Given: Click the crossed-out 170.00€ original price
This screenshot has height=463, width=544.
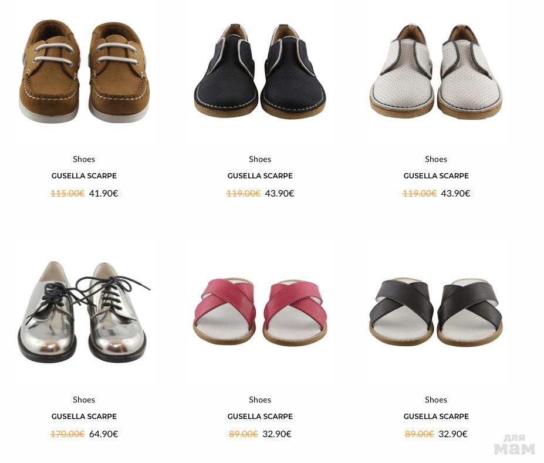Looking at the screenshot, I should coord(67,434).
